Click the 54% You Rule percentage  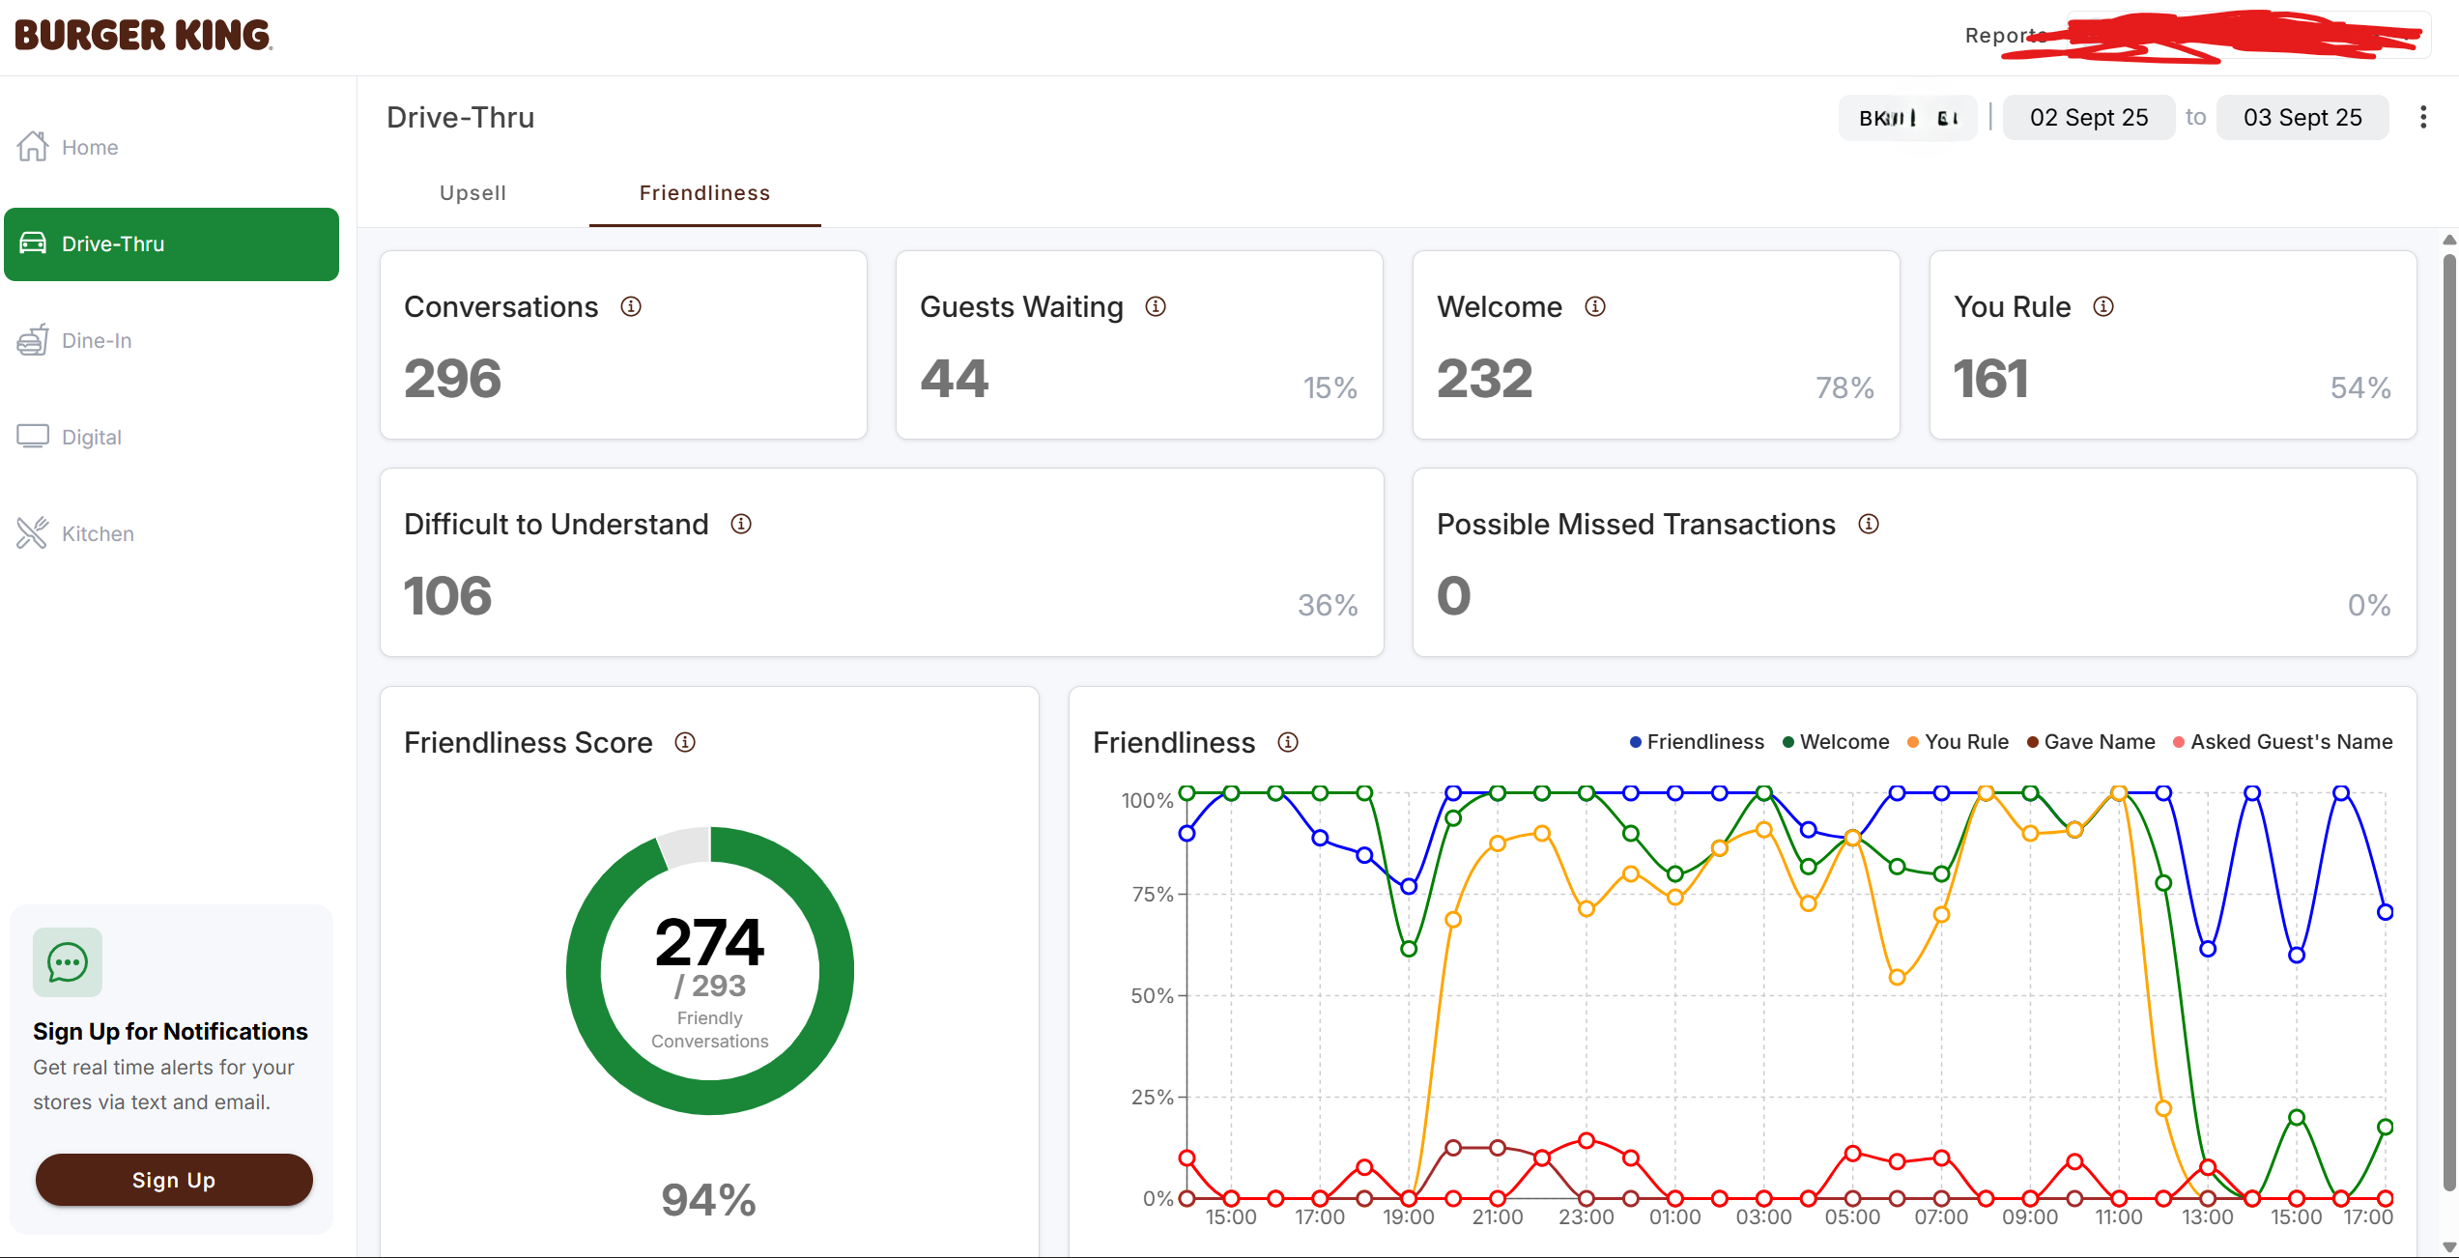(x=2360, y=387)
